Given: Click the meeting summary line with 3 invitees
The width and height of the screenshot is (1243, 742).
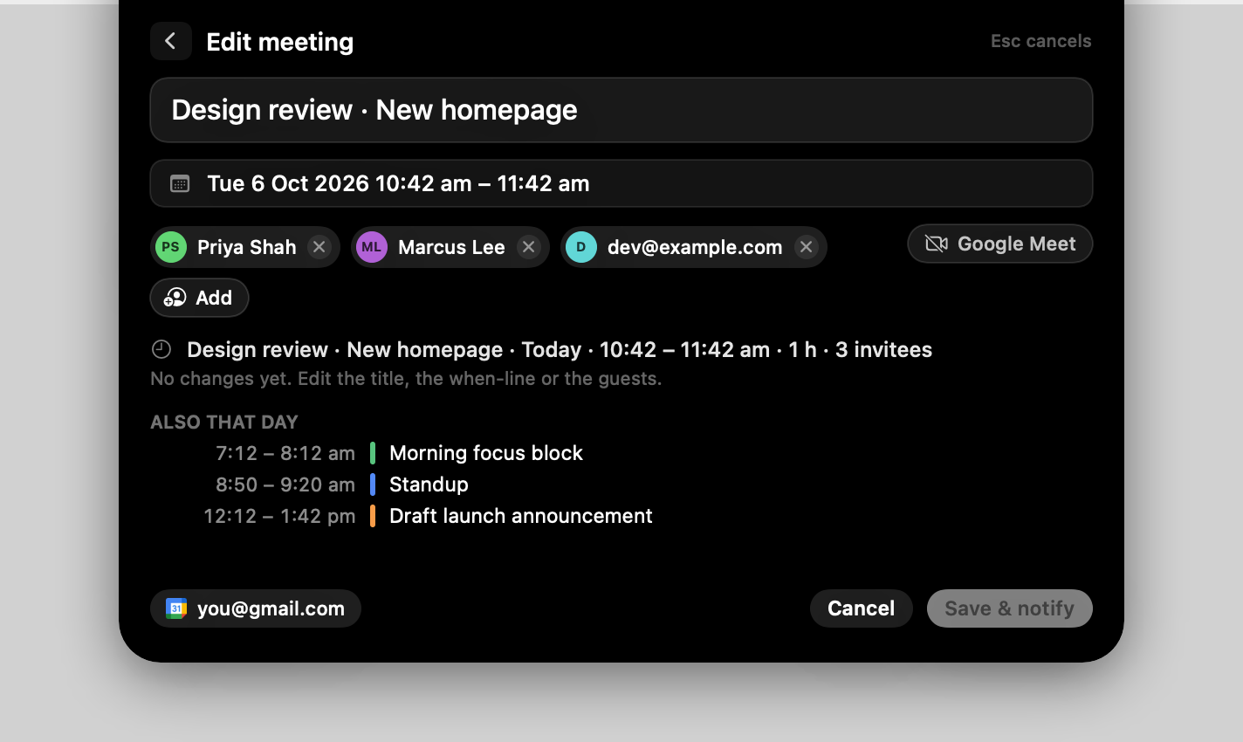Looking at the screenshot, I should point(560,349).
